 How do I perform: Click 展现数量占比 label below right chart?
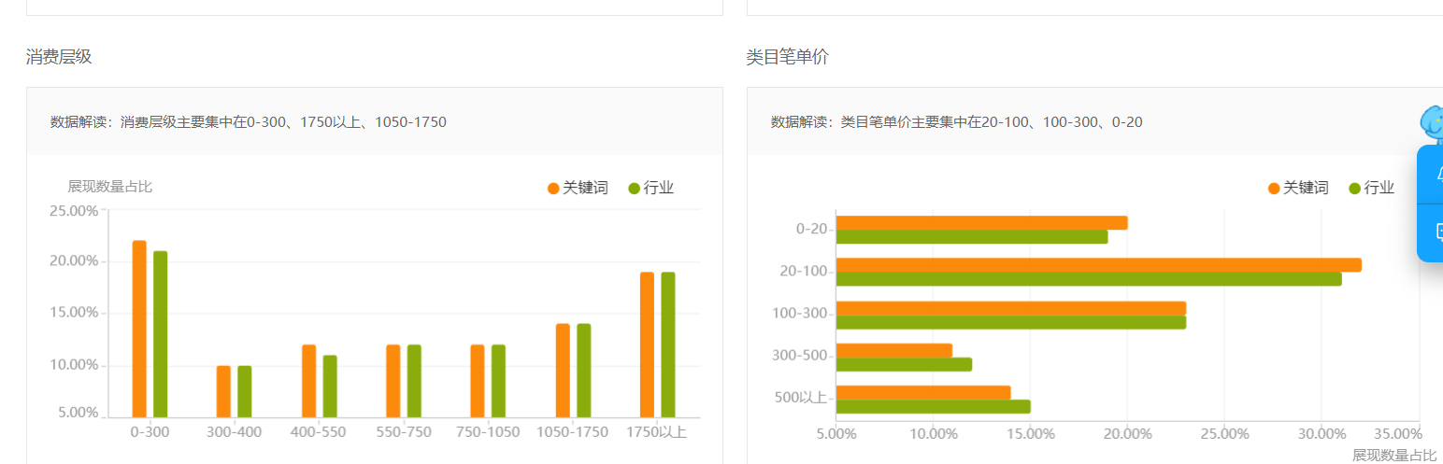1395,455
